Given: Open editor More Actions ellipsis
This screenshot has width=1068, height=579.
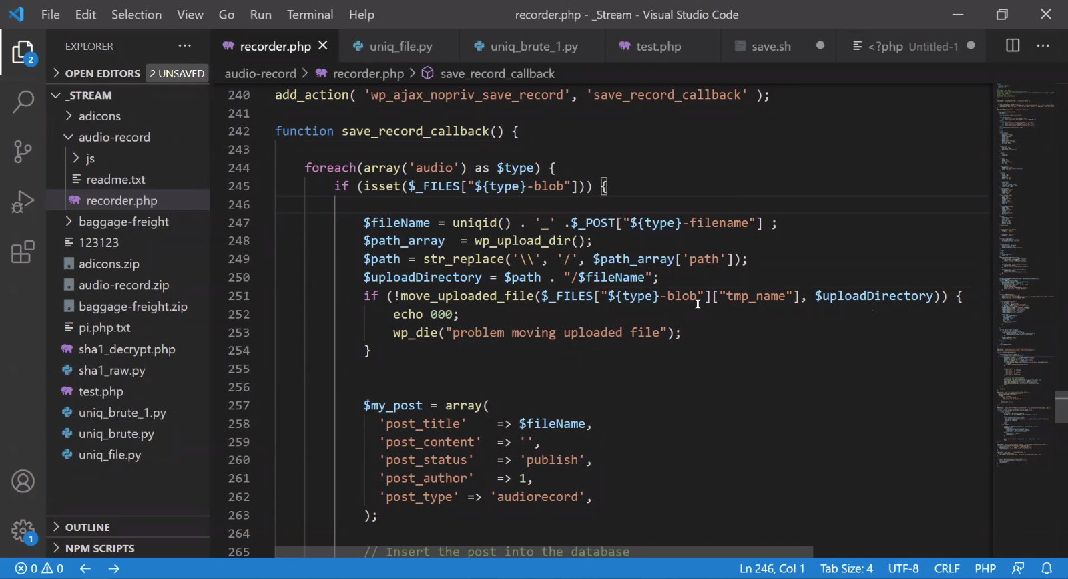Looking at the screenshot, I should [x=1043, y=45].
